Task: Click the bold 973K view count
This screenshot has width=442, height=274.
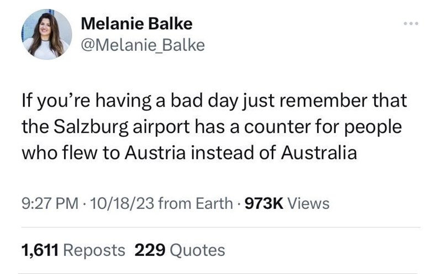Action: (x=264, y=204)
